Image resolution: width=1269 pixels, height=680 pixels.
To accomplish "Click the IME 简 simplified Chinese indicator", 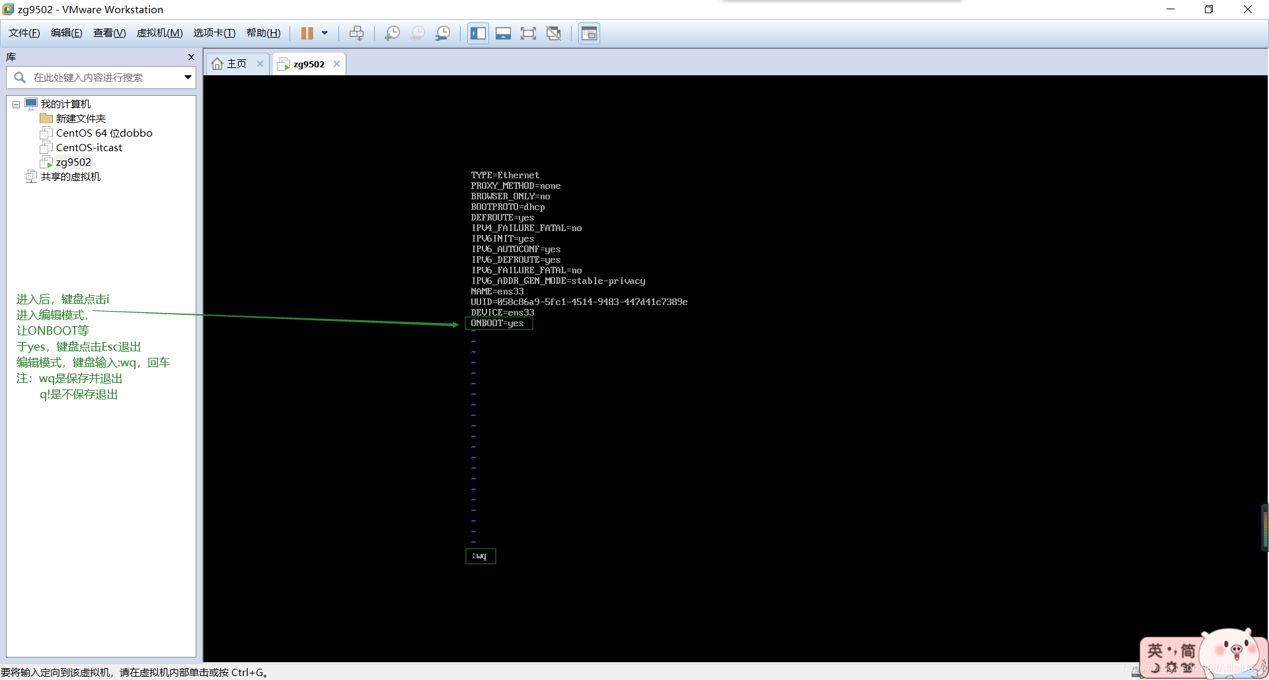I will (x=1188, y=650).
